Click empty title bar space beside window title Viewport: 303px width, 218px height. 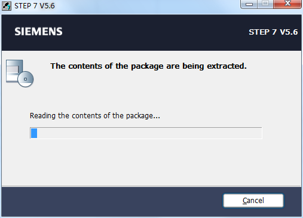[x=148, y=6]
